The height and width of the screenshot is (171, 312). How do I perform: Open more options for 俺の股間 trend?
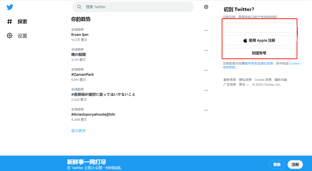(206, 50)
